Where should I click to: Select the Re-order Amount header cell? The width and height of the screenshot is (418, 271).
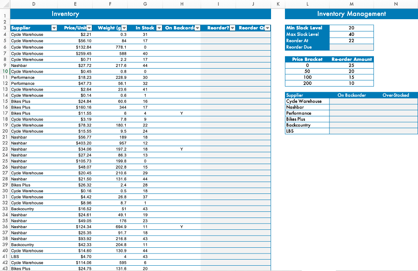point(352,59)
